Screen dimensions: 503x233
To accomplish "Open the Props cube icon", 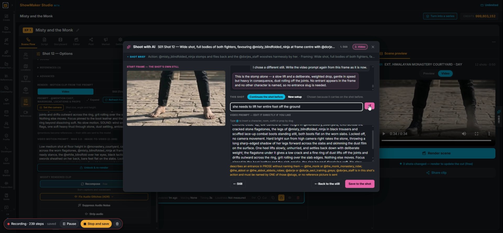I will pyautogui.click(x=26, y=91).
